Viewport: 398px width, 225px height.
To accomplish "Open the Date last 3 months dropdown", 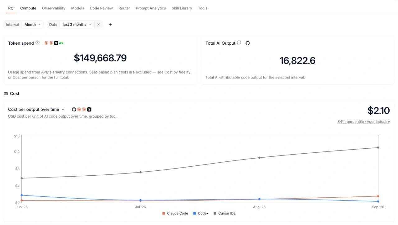I will [77, 25].
